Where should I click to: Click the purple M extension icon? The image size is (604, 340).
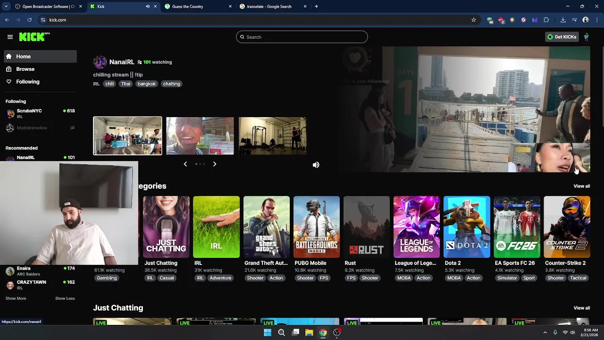pyautogui.click(x=535, y=20)
